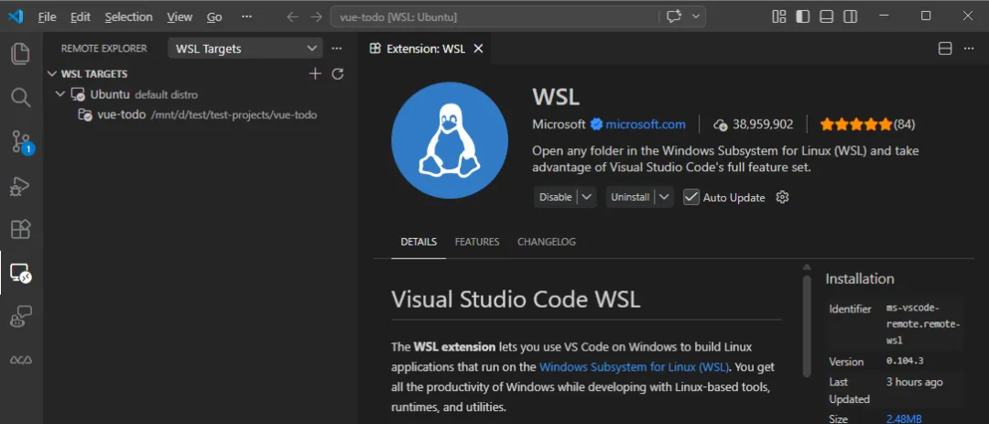This screenshot has height=424, width=989.
Task: Open the Selection menu
Action: 128,16
